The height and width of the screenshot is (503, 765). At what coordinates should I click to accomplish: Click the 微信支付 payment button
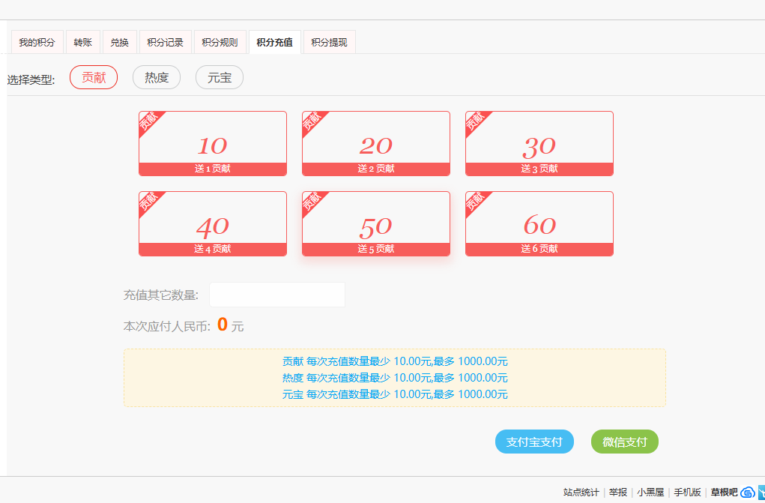(624, 442)
